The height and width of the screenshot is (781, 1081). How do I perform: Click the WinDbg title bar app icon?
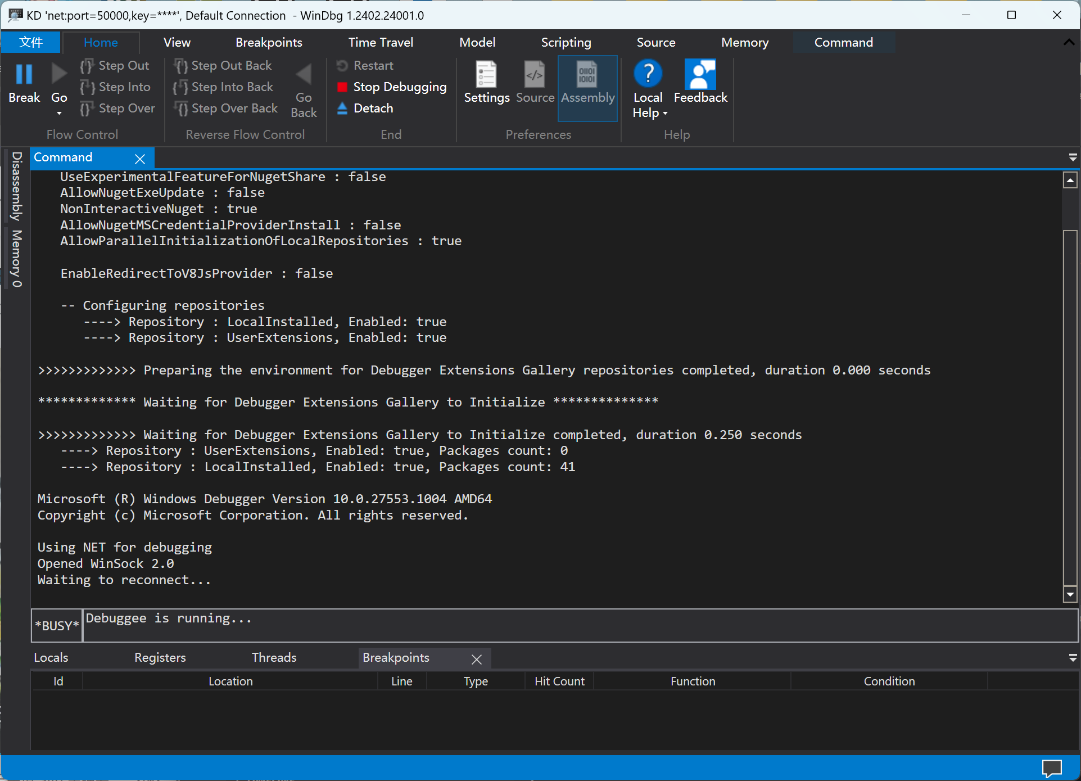pyautogui.click(x=15, y=15)
